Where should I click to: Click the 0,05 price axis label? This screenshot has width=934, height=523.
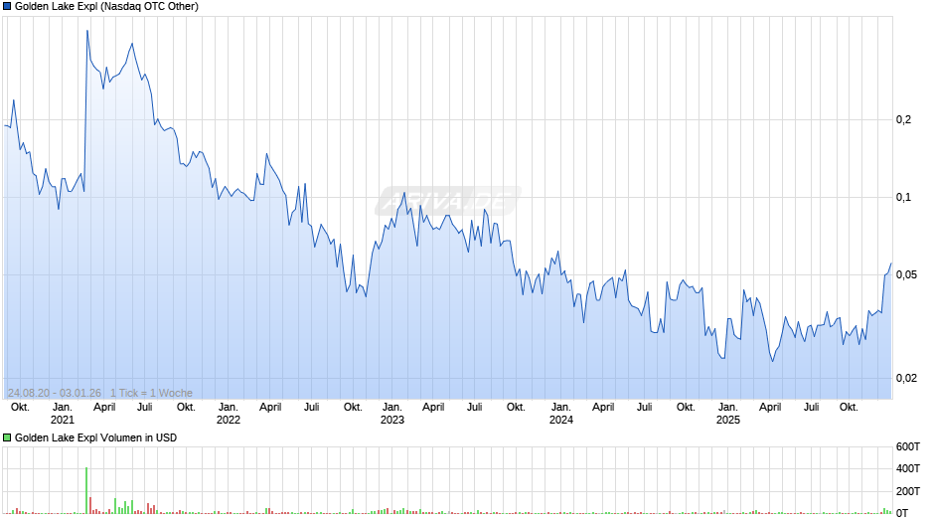pos(906,274)
